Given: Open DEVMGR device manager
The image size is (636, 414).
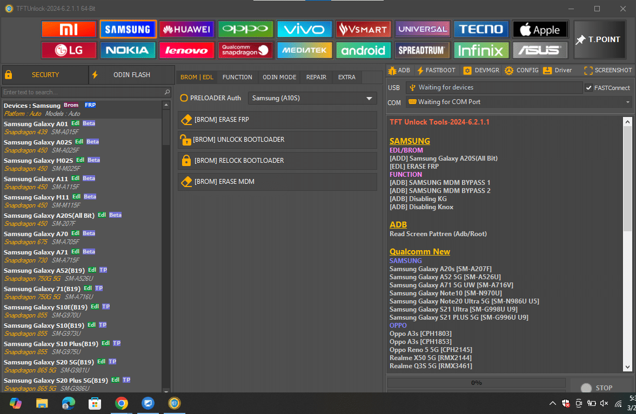Looking at the screenshot, I should click(x=467, y=70).
